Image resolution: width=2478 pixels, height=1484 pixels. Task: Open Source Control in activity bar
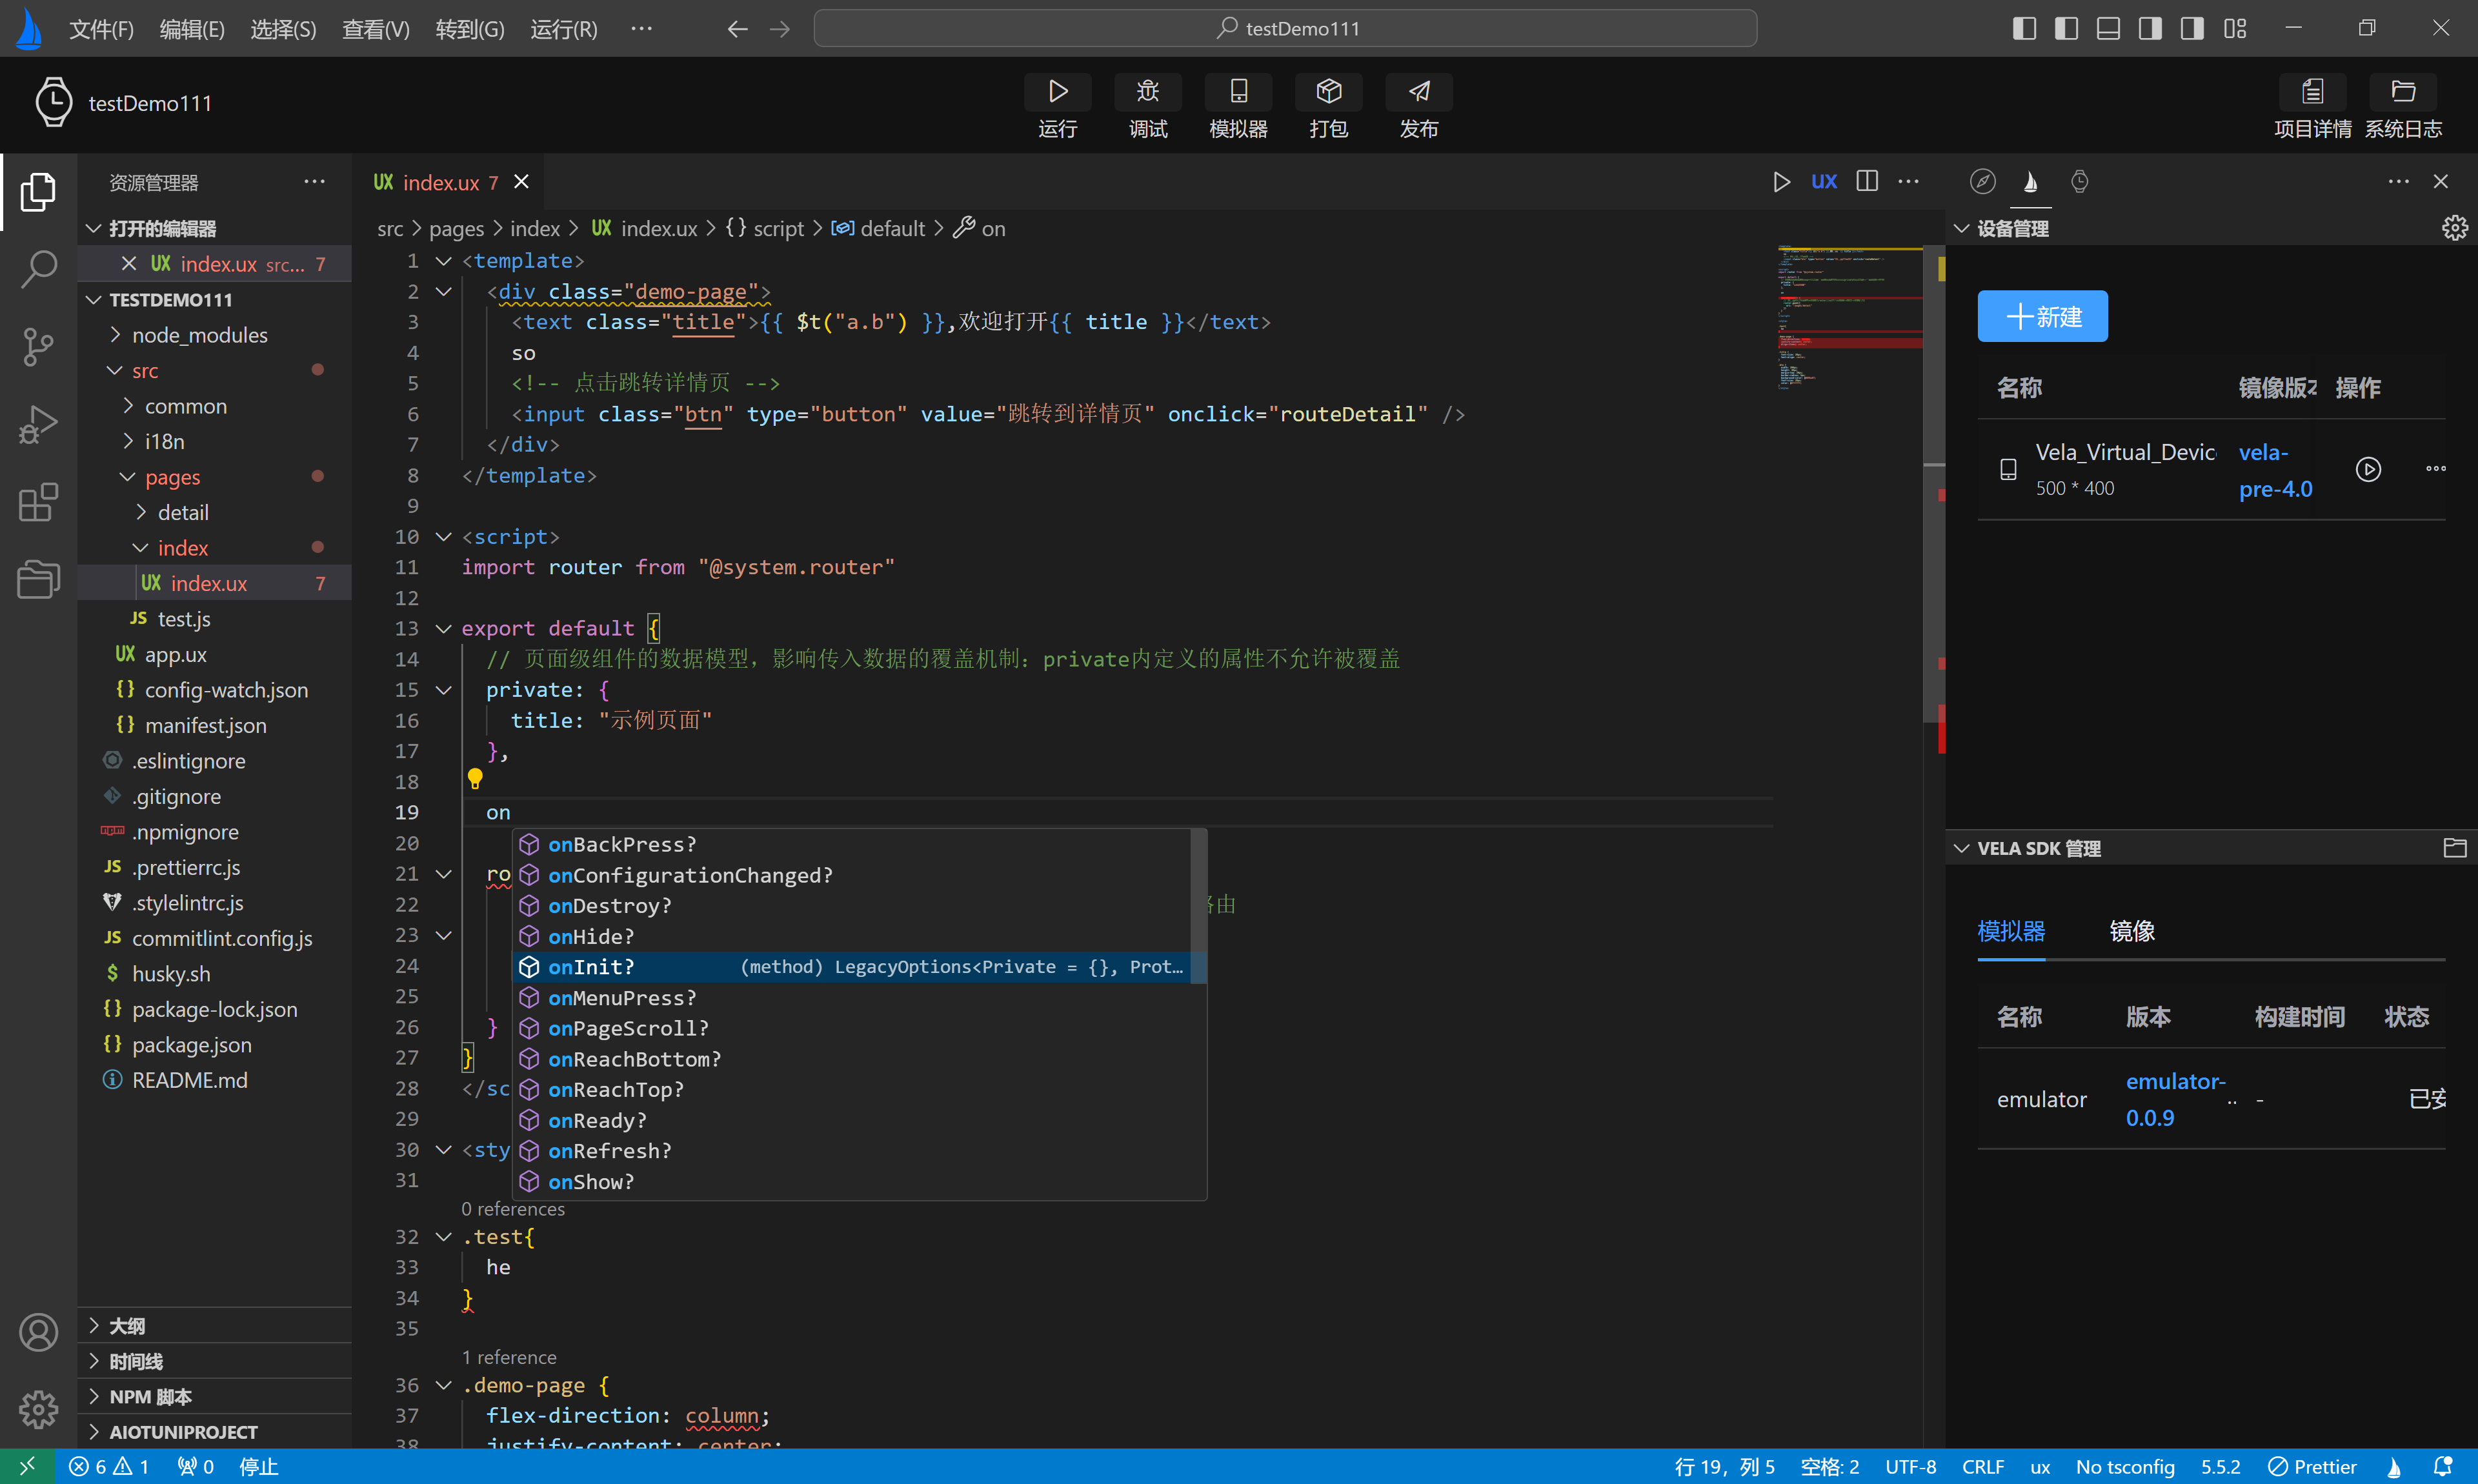pos(38,346)
